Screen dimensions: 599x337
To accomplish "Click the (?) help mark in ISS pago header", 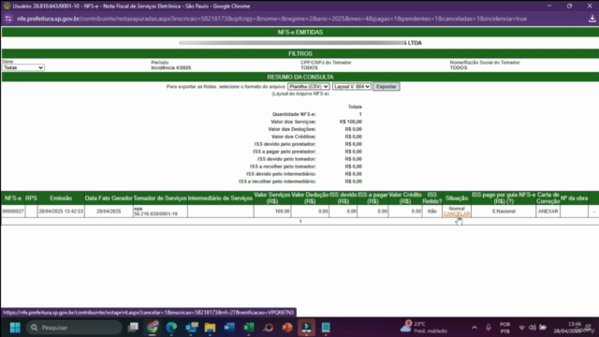I will coord(510,201).
